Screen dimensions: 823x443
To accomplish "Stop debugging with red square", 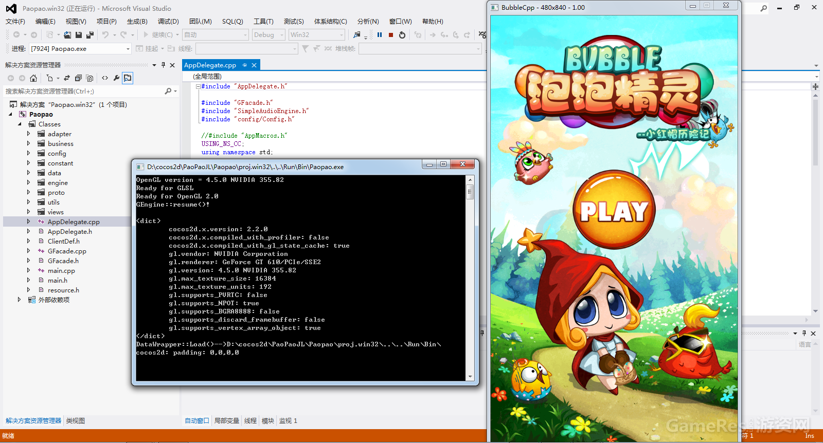I will [x=391, y=34].
